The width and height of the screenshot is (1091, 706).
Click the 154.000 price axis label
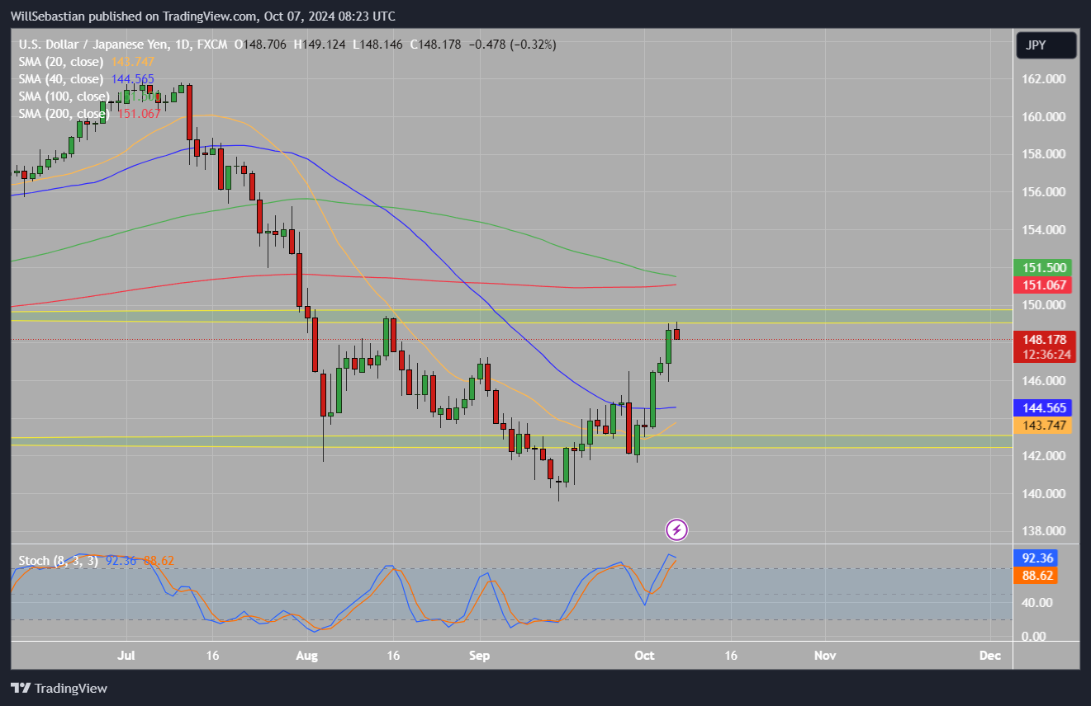click(1042, 230)
